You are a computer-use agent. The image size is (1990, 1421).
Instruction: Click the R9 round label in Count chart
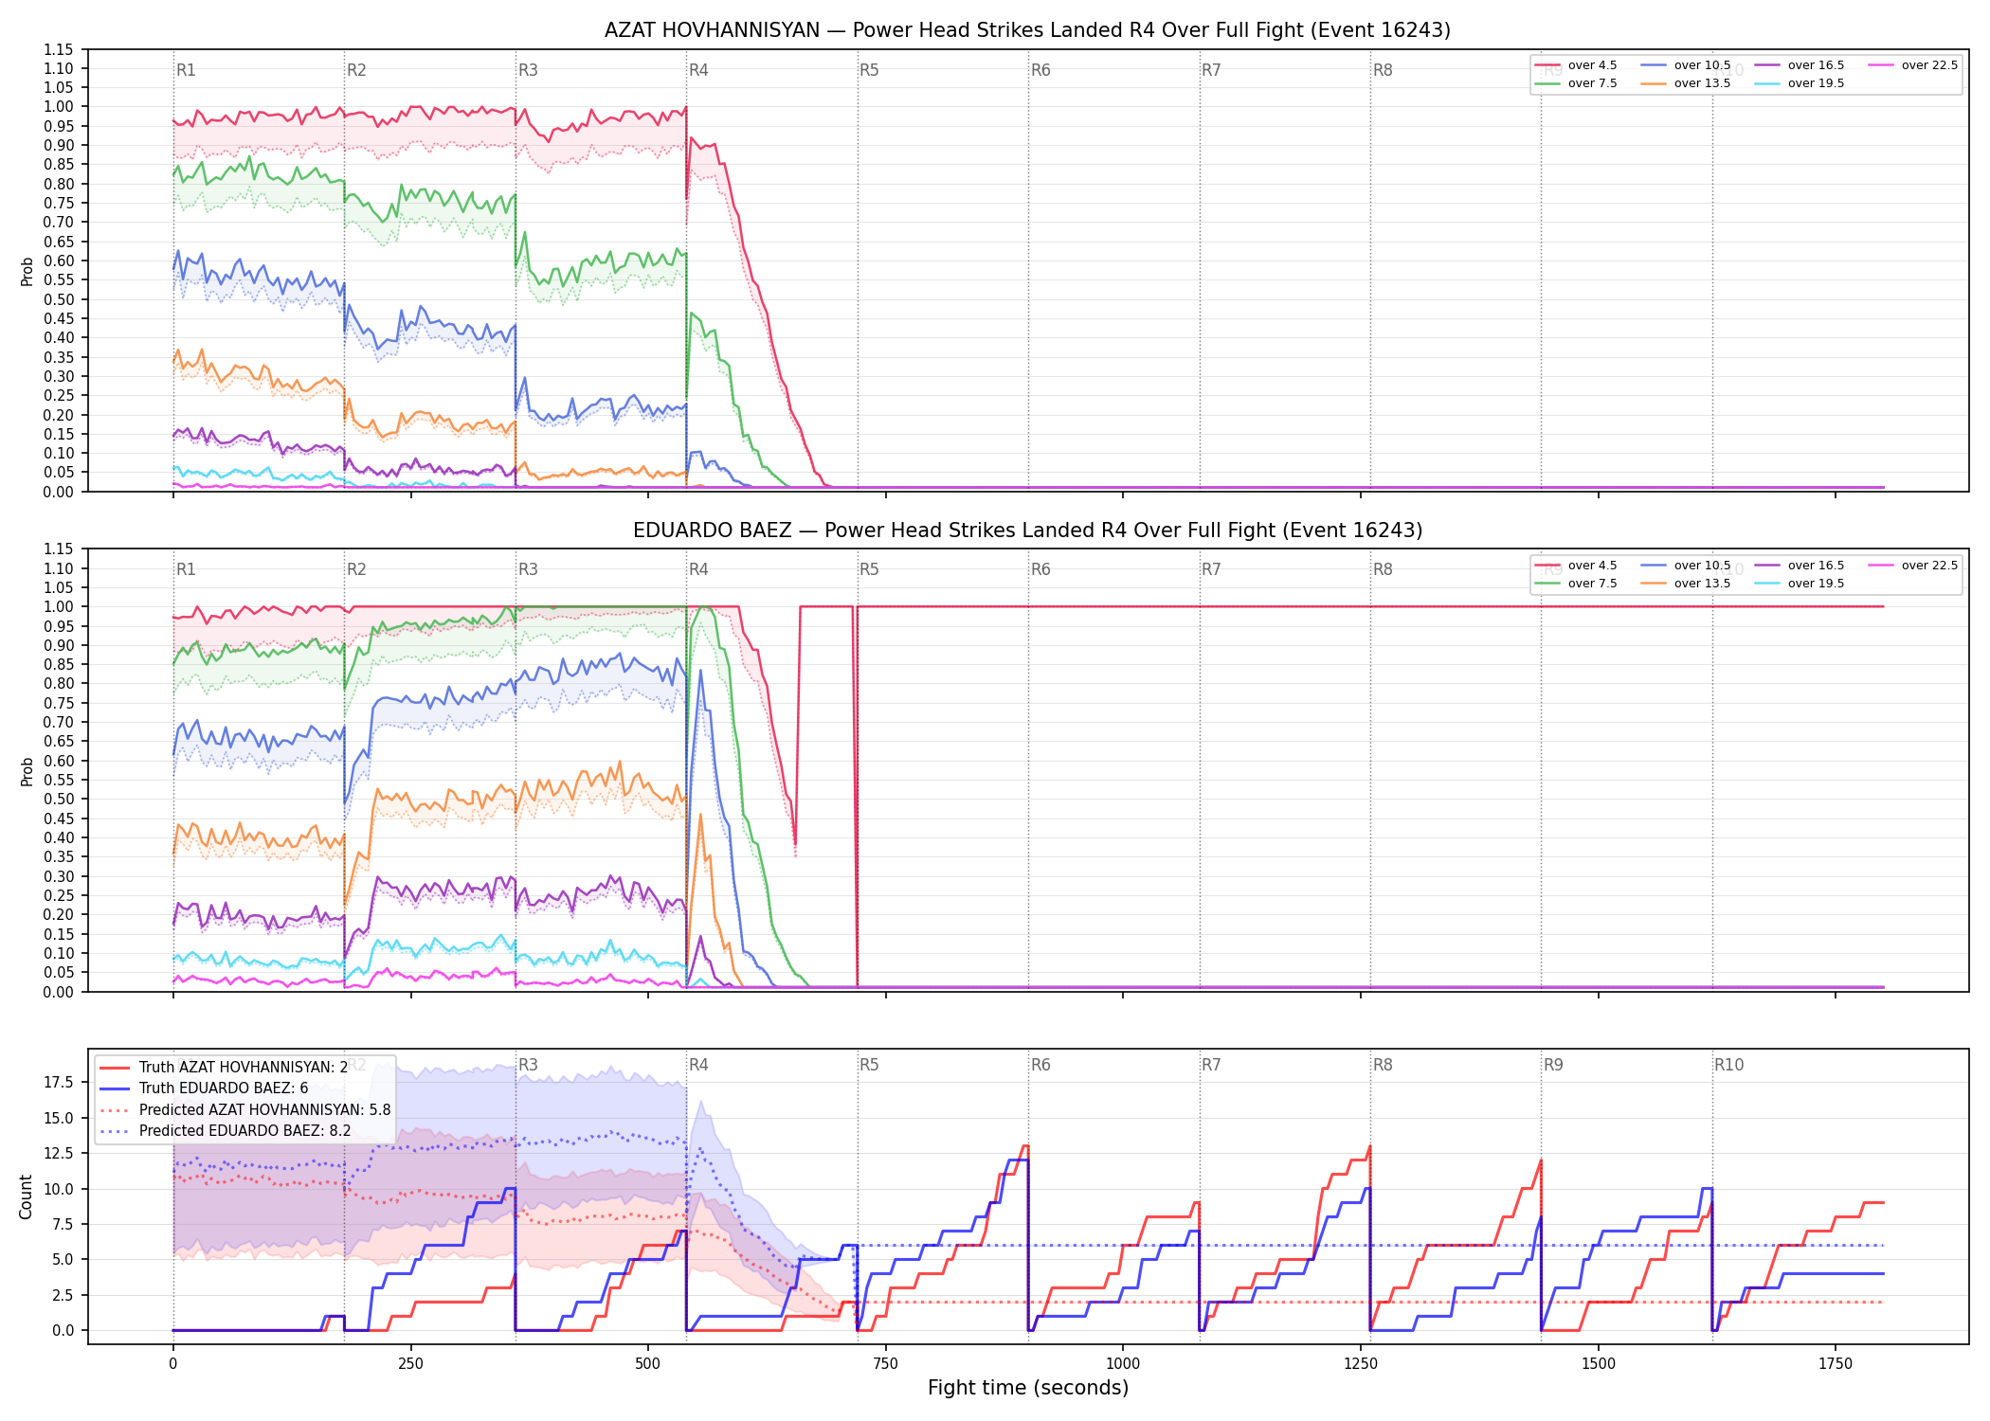point(1553,1065)
